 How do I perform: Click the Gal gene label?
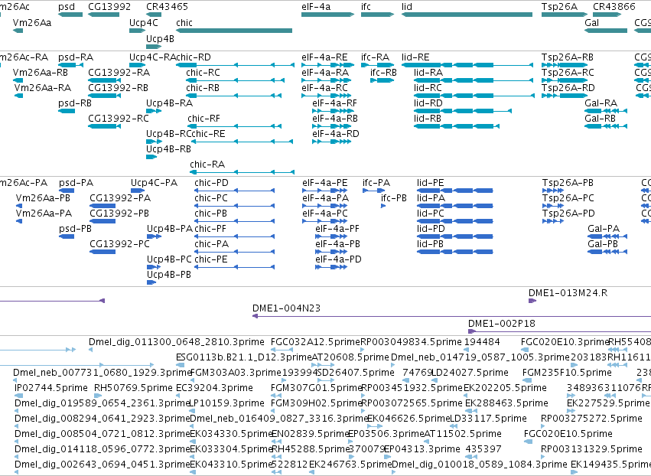pos(591,22)
